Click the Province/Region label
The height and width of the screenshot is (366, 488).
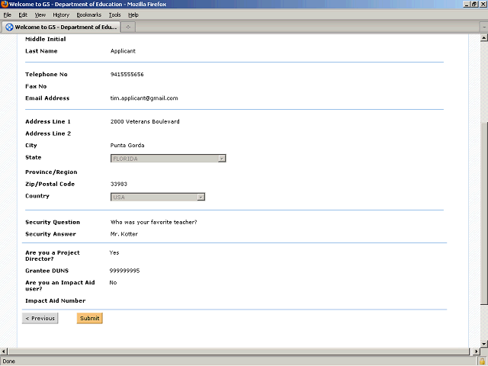51,172
